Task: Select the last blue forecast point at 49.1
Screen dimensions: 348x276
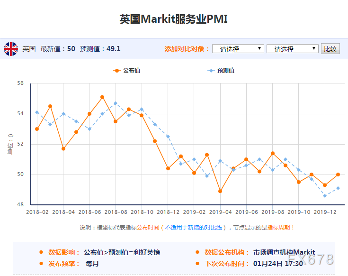Action: (338, 188)
